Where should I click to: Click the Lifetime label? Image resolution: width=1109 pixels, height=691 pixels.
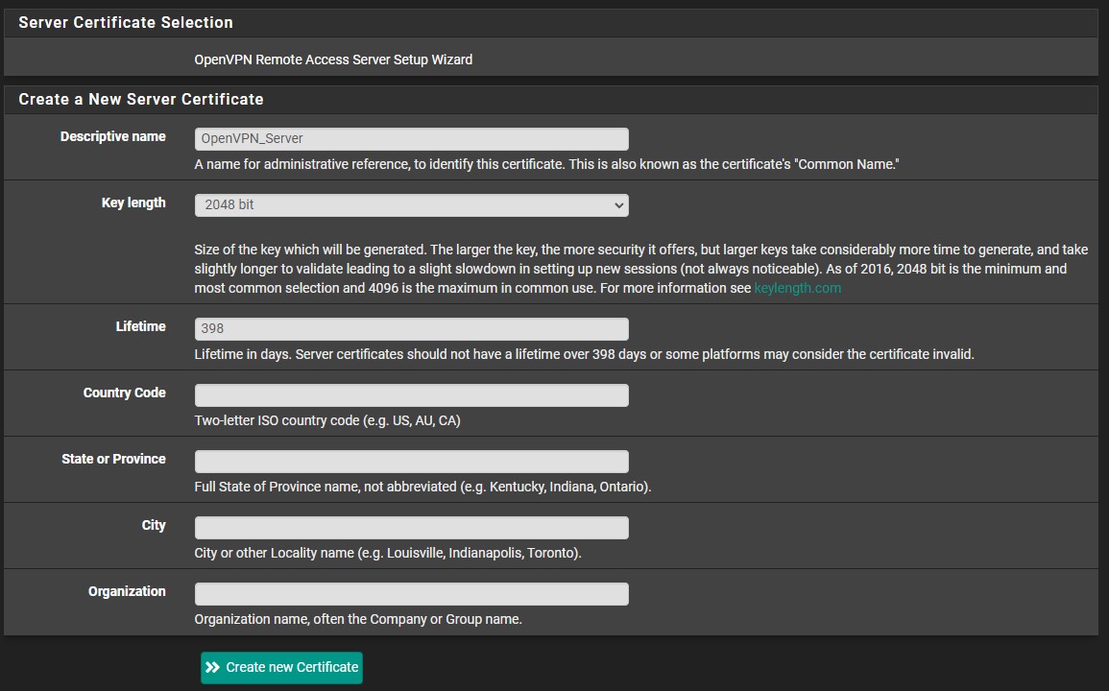141,326
